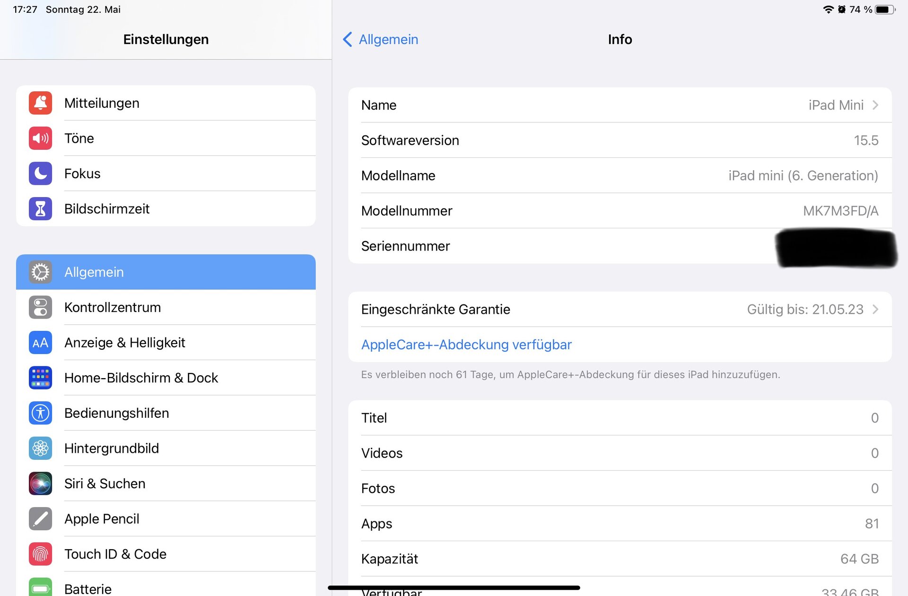
Task: Tap the Bedienungshilfen accessibility icon
Action: point(40,413)
